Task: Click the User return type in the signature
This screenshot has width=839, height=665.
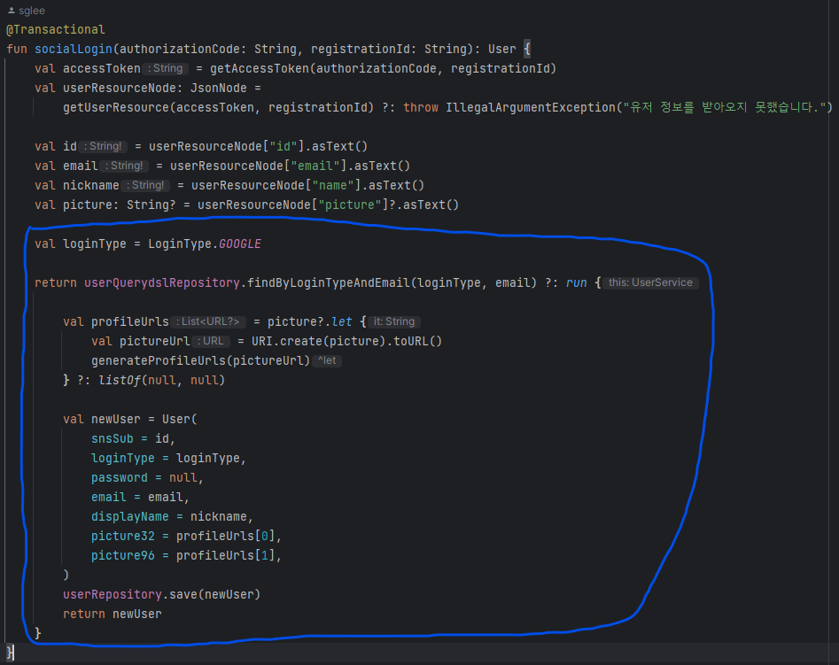Action: [x=502, y=49]
